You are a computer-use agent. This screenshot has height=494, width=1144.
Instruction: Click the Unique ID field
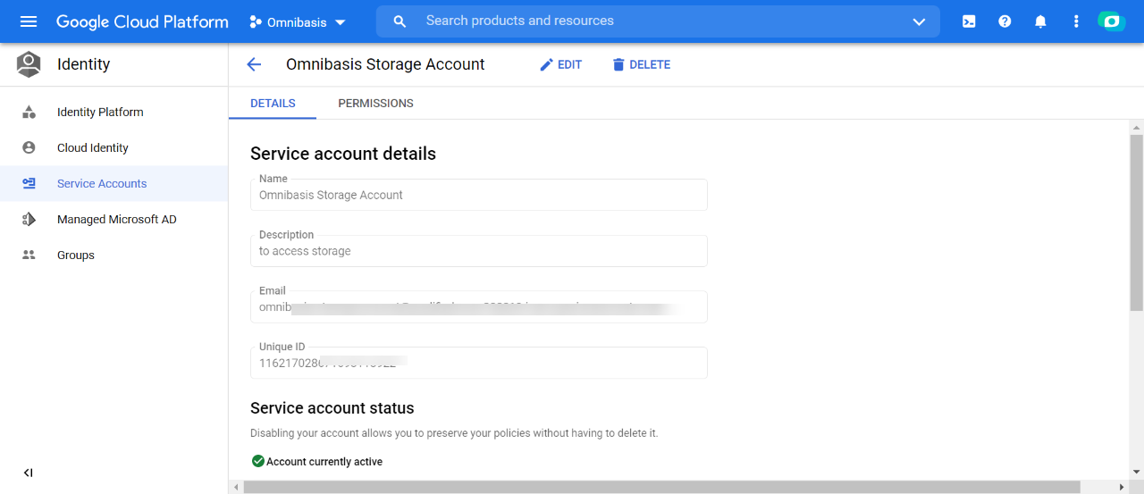pyautogui.click(x=479, y=363)
